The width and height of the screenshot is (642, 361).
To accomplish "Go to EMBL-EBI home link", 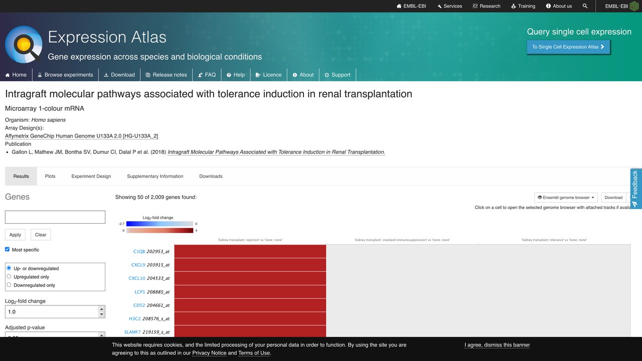I will click(411, 6).
